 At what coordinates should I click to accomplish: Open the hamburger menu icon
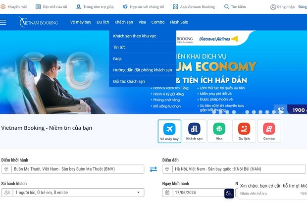[x=3, y=22]
